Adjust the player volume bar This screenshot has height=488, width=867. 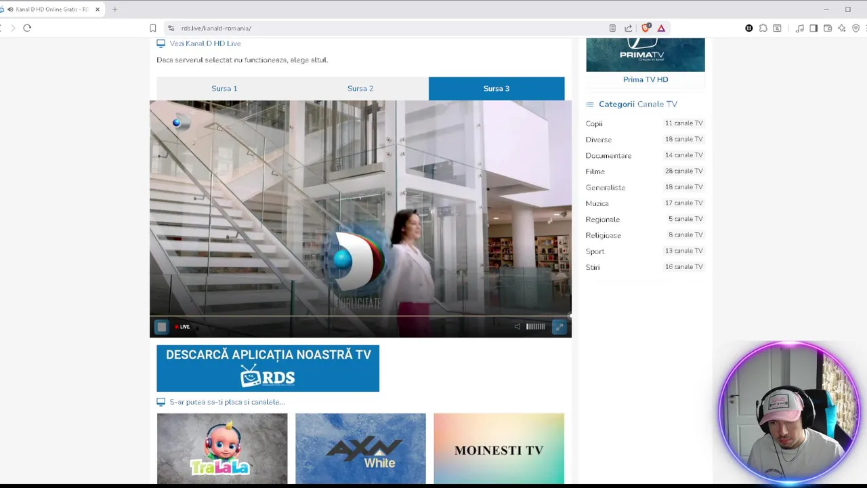tap(535, 327)
